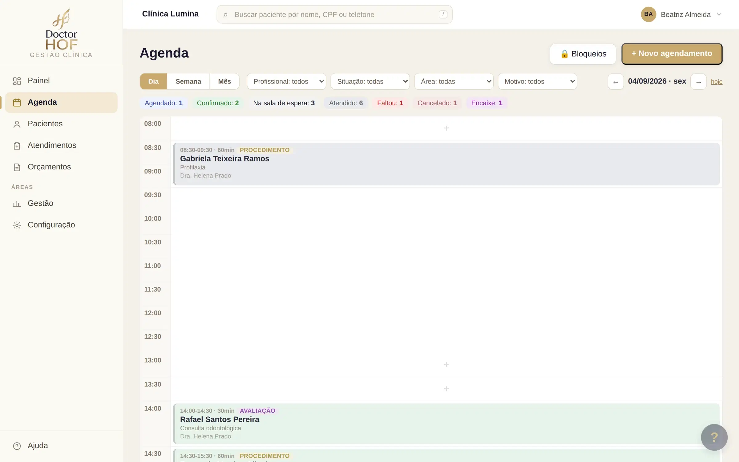
Task: Open Rafael Santos Pereira appointment card
Action: [446, 423]
